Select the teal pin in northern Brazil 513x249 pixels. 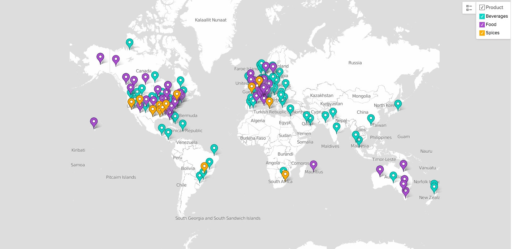tap(214, 149)
